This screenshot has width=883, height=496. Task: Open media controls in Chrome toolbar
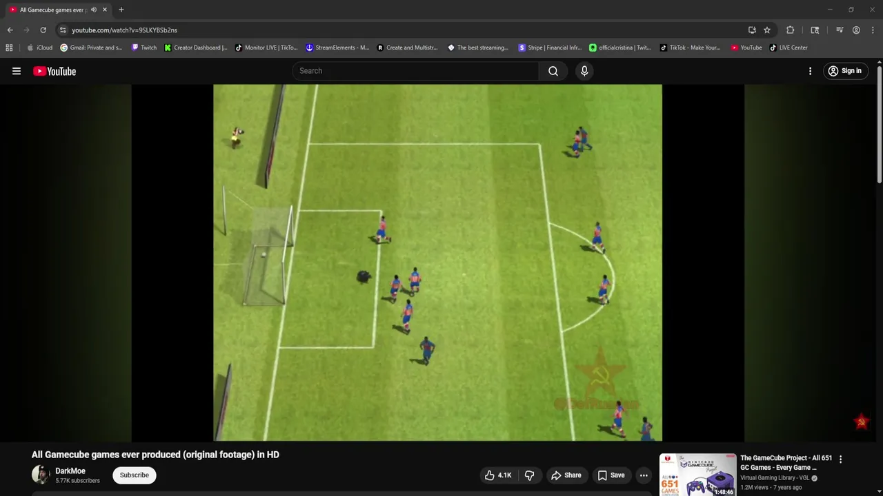840,30
